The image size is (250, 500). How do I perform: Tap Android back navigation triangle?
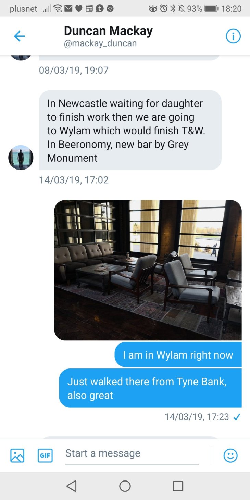coord(72,486)
